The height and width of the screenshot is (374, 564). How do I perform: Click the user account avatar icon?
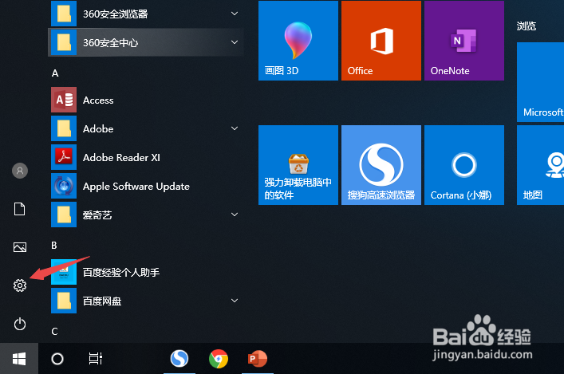(20, 171)
